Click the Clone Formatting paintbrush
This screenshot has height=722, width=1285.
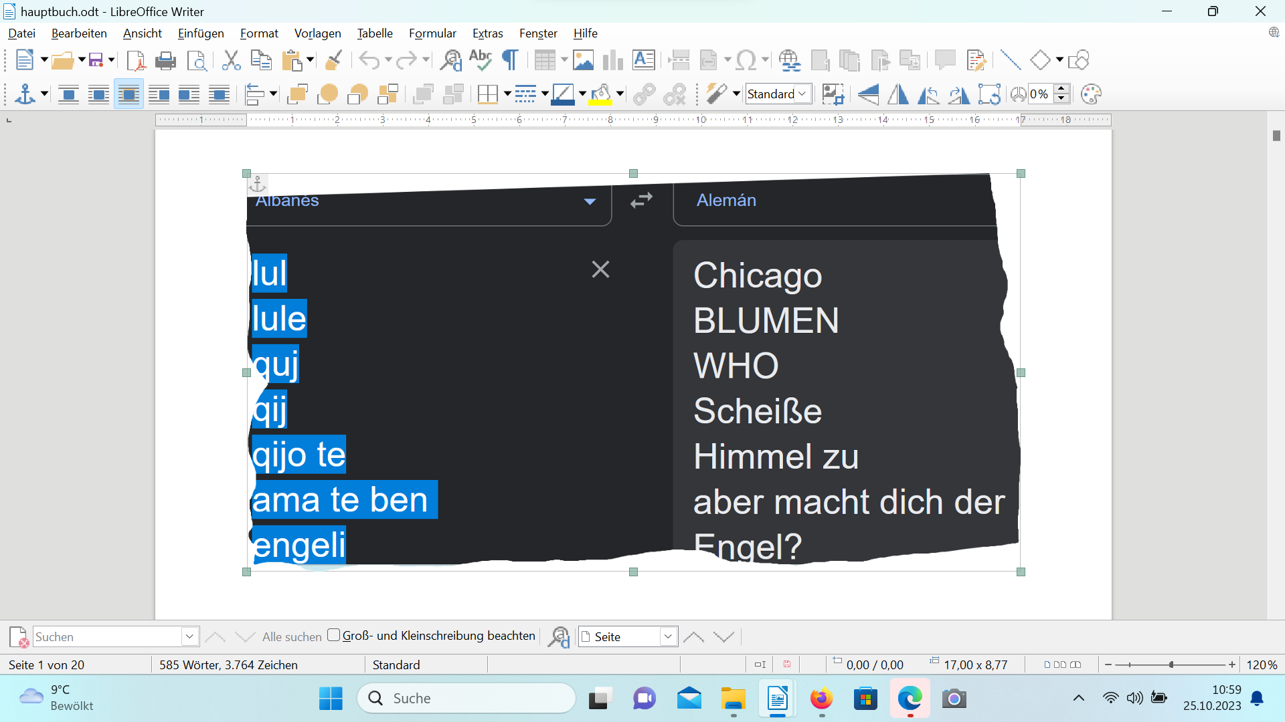[333, 61]
